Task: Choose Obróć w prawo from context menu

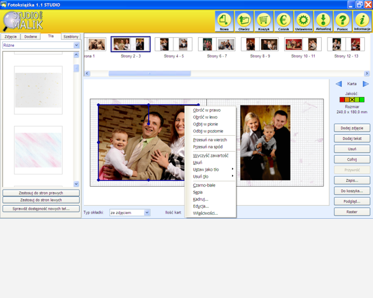Action: tap(206, 110)
